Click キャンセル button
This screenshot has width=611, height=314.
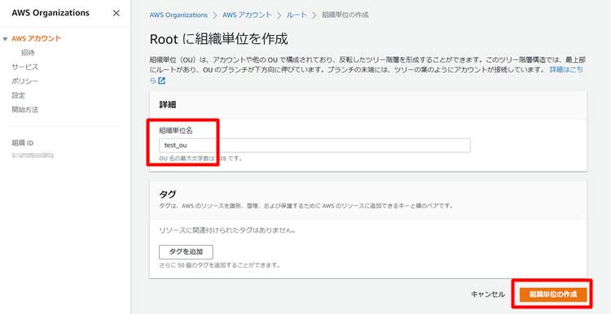point(487,294)
